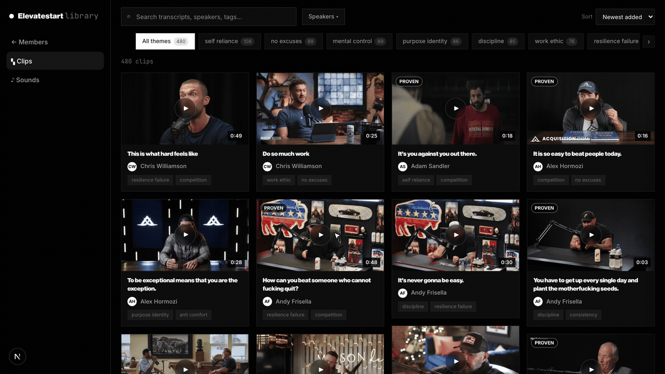Image resolution: width=665 pixels, height=374 pixels.
Task: Go back to Members
Action: coord(29,42)
